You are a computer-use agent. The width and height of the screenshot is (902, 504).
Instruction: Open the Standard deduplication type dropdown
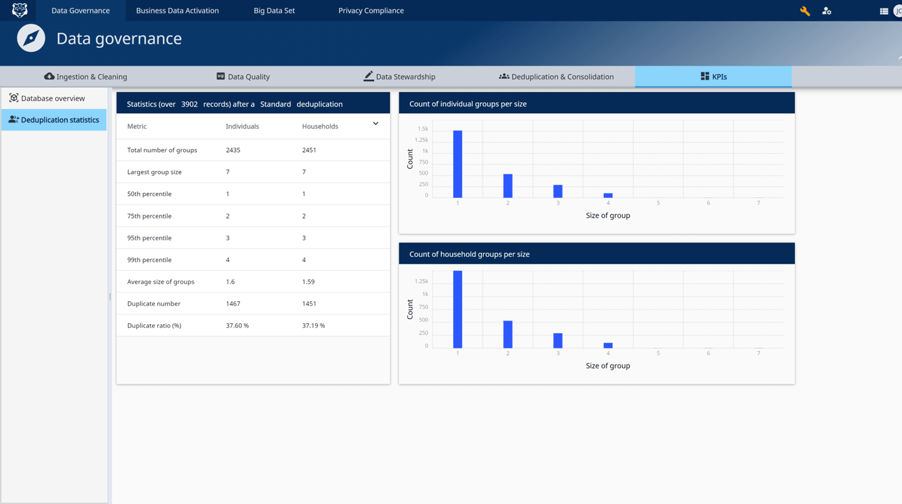click(x=275, y=104)
